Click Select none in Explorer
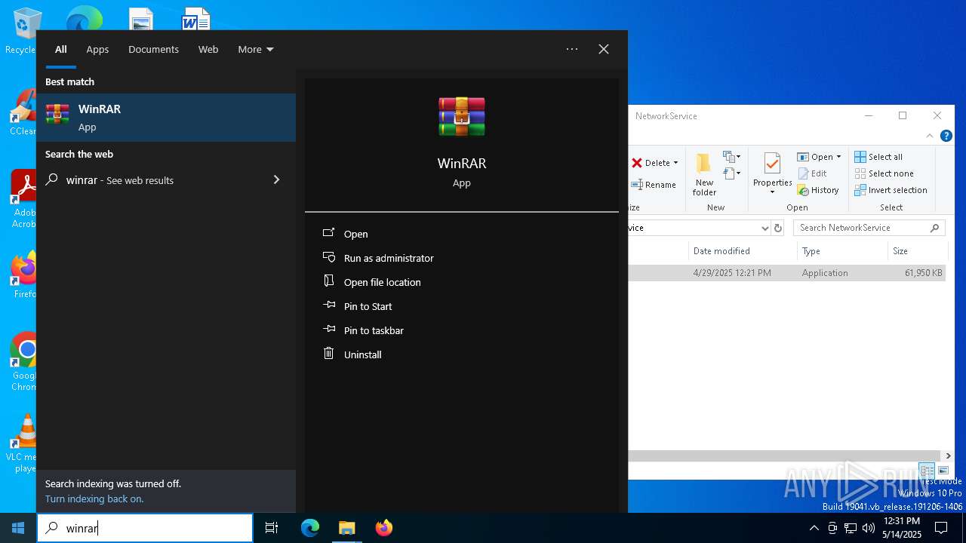This screenshot has width=966, height=543. pyautogui.click(x=884, y=173)
